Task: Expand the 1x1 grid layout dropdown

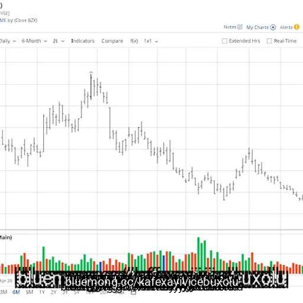Action: click(x=151, y=41)
